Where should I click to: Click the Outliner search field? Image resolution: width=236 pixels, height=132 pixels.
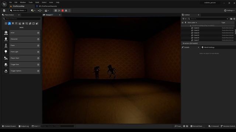point(208,19)
